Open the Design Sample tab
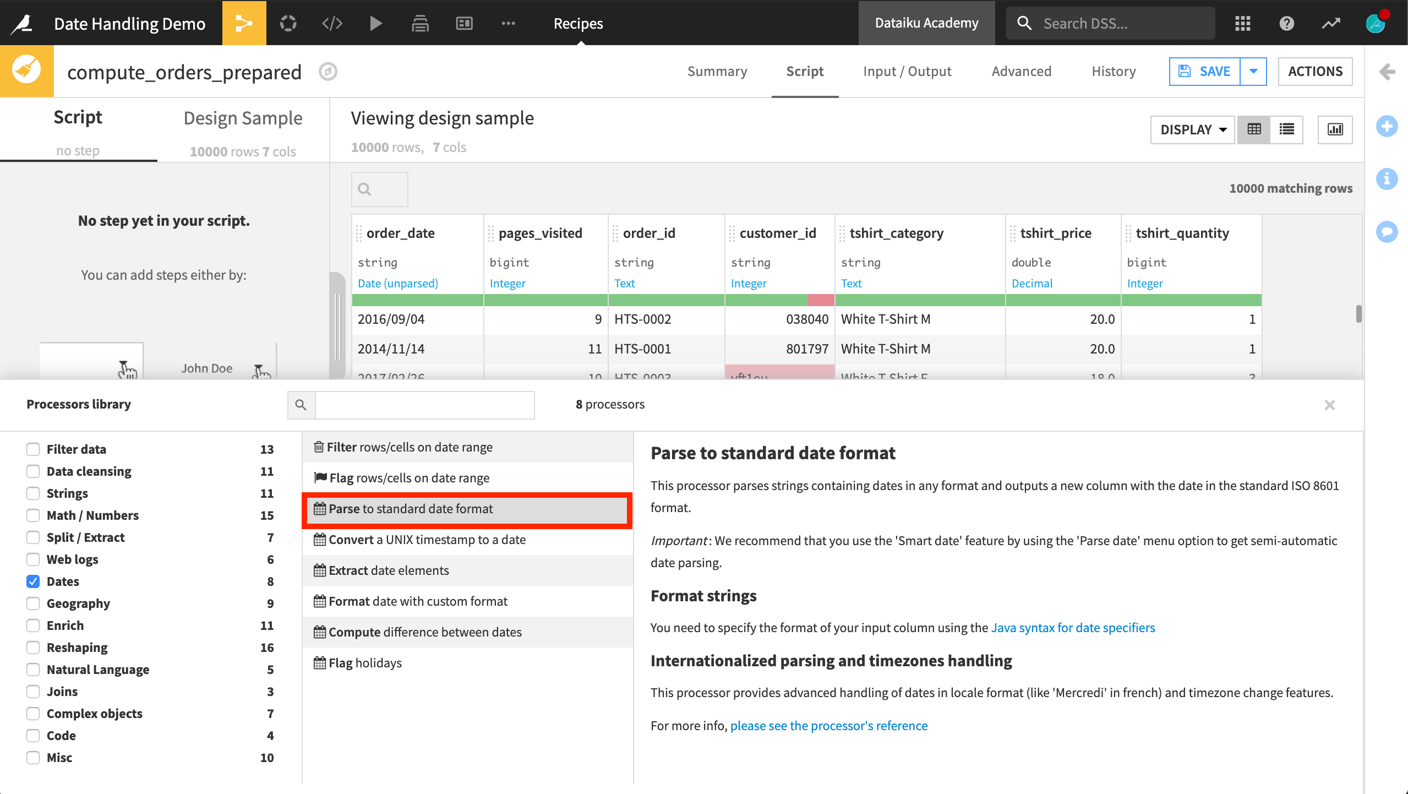The height and width of the screenshot is (794, 1408). tap(243, 118)
